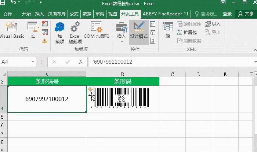Start Record Macro from code group
This screenshot has width=257, height=152.
point(44,24)
